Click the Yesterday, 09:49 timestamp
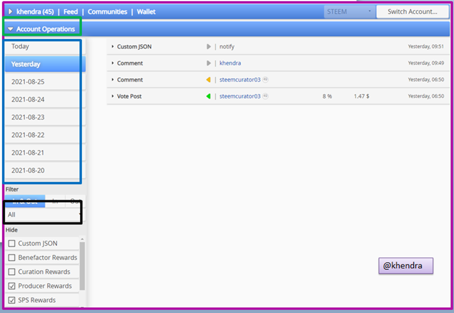The width and height of the screenshot is (454, 313). click(x=426, y=63)
